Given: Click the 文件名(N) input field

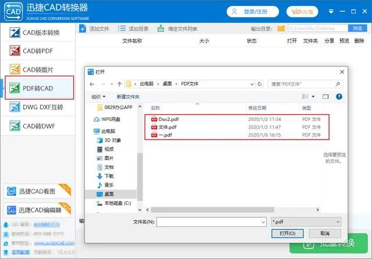Looking at the screenshot, I should (x=212, y=222).
